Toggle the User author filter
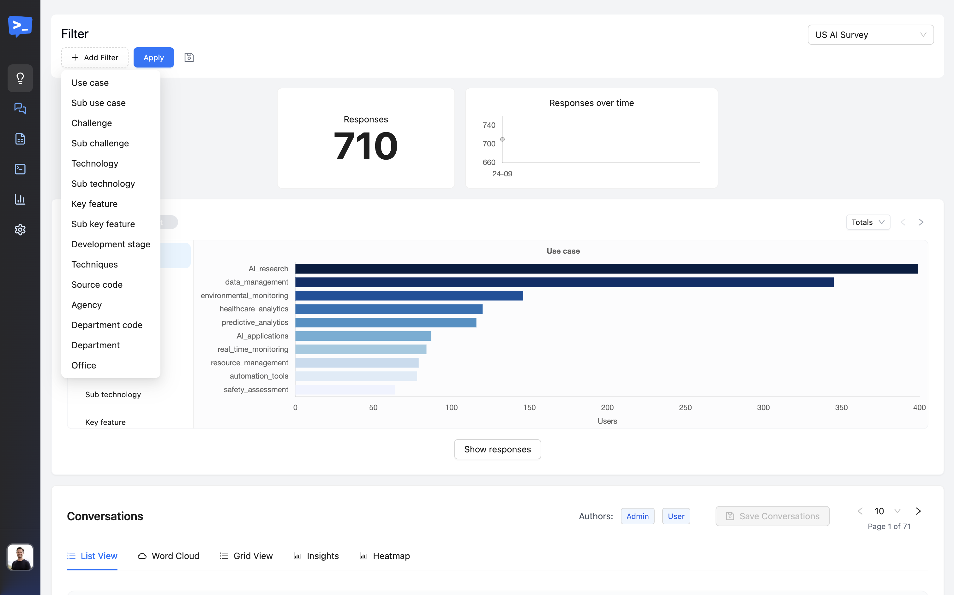Viewport: 954px width, 595px height. pos(676,516)
